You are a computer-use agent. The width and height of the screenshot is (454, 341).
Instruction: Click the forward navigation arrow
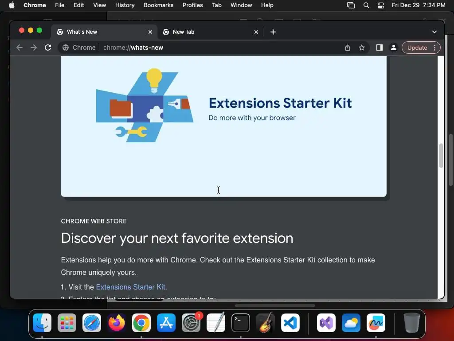[x=34, y=48]
